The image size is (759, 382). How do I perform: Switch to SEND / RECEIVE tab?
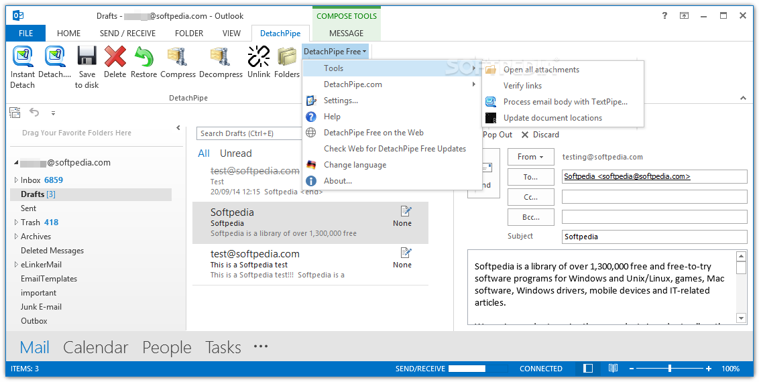click(128, 34)
